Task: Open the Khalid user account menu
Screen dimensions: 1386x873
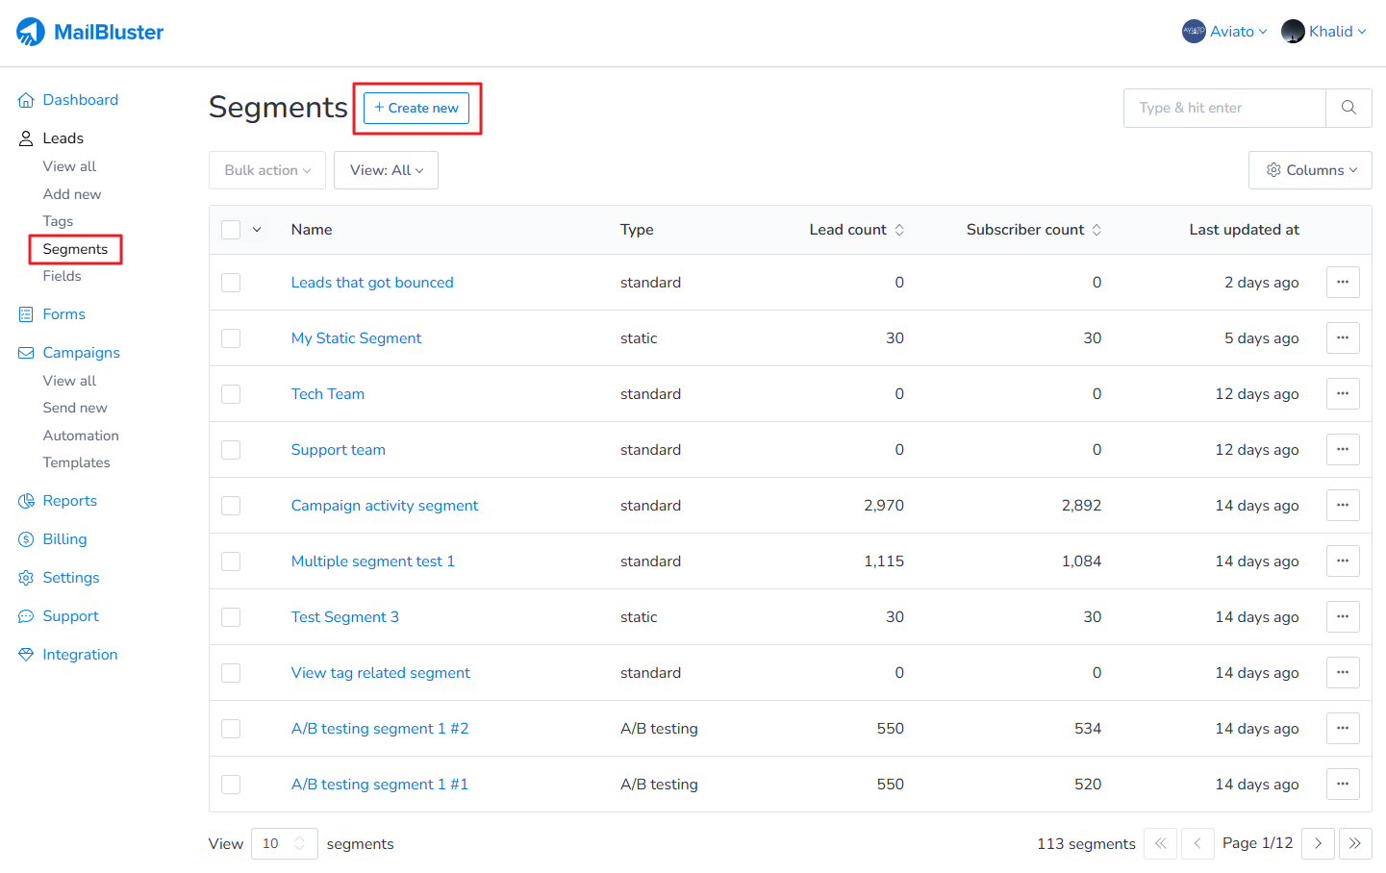Action: 1323,32
